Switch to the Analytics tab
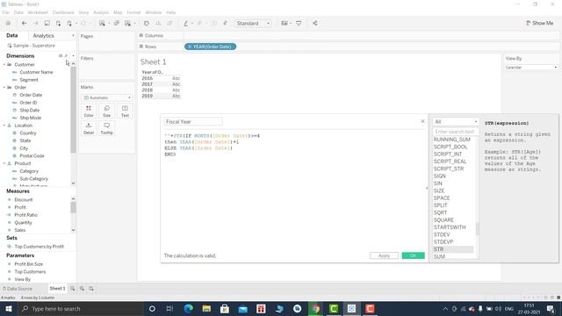562x316 pixels. pyautogui.click(x=43, y=36)
